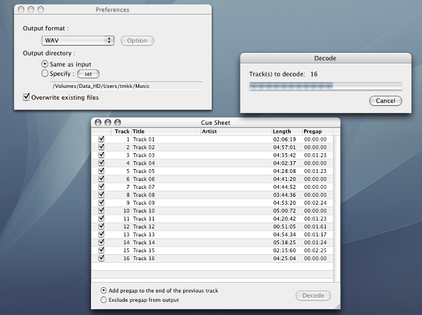
Task: Uncheck the checkbox for Track 16
Action: tap(101, 258)
